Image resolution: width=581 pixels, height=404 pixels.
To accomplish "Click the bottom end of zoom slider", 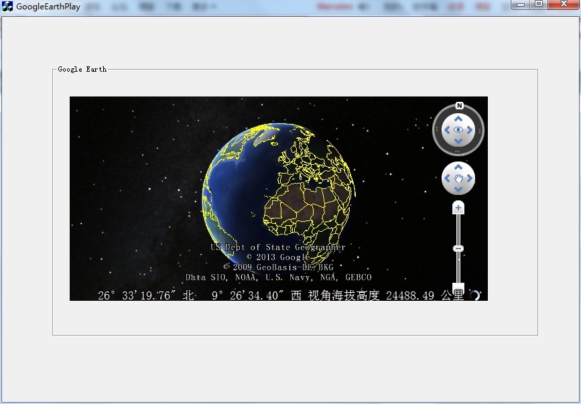I will point(458,288).
